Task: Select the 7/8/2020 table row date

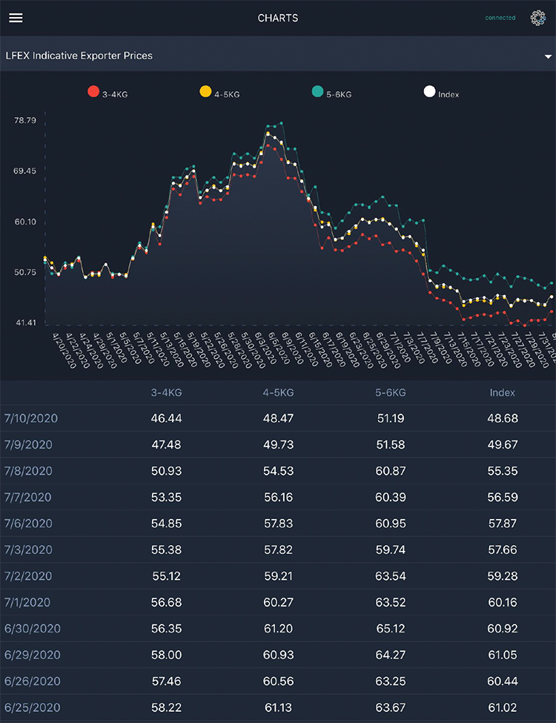Action: pos(28,471)
